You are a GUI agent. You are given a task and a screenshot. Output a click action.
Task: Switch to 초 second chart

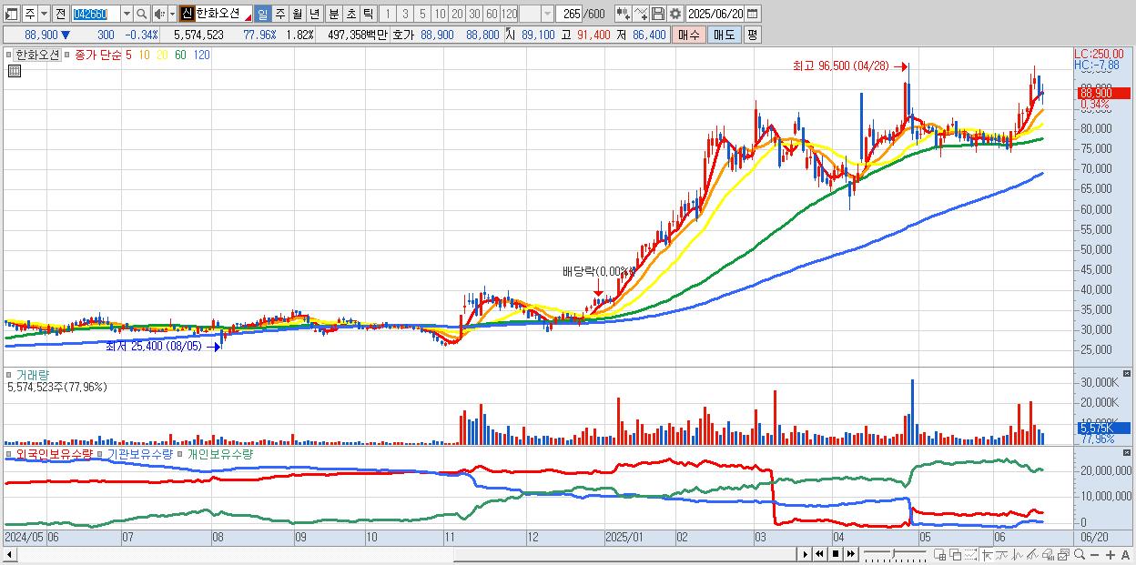(350, 14)
